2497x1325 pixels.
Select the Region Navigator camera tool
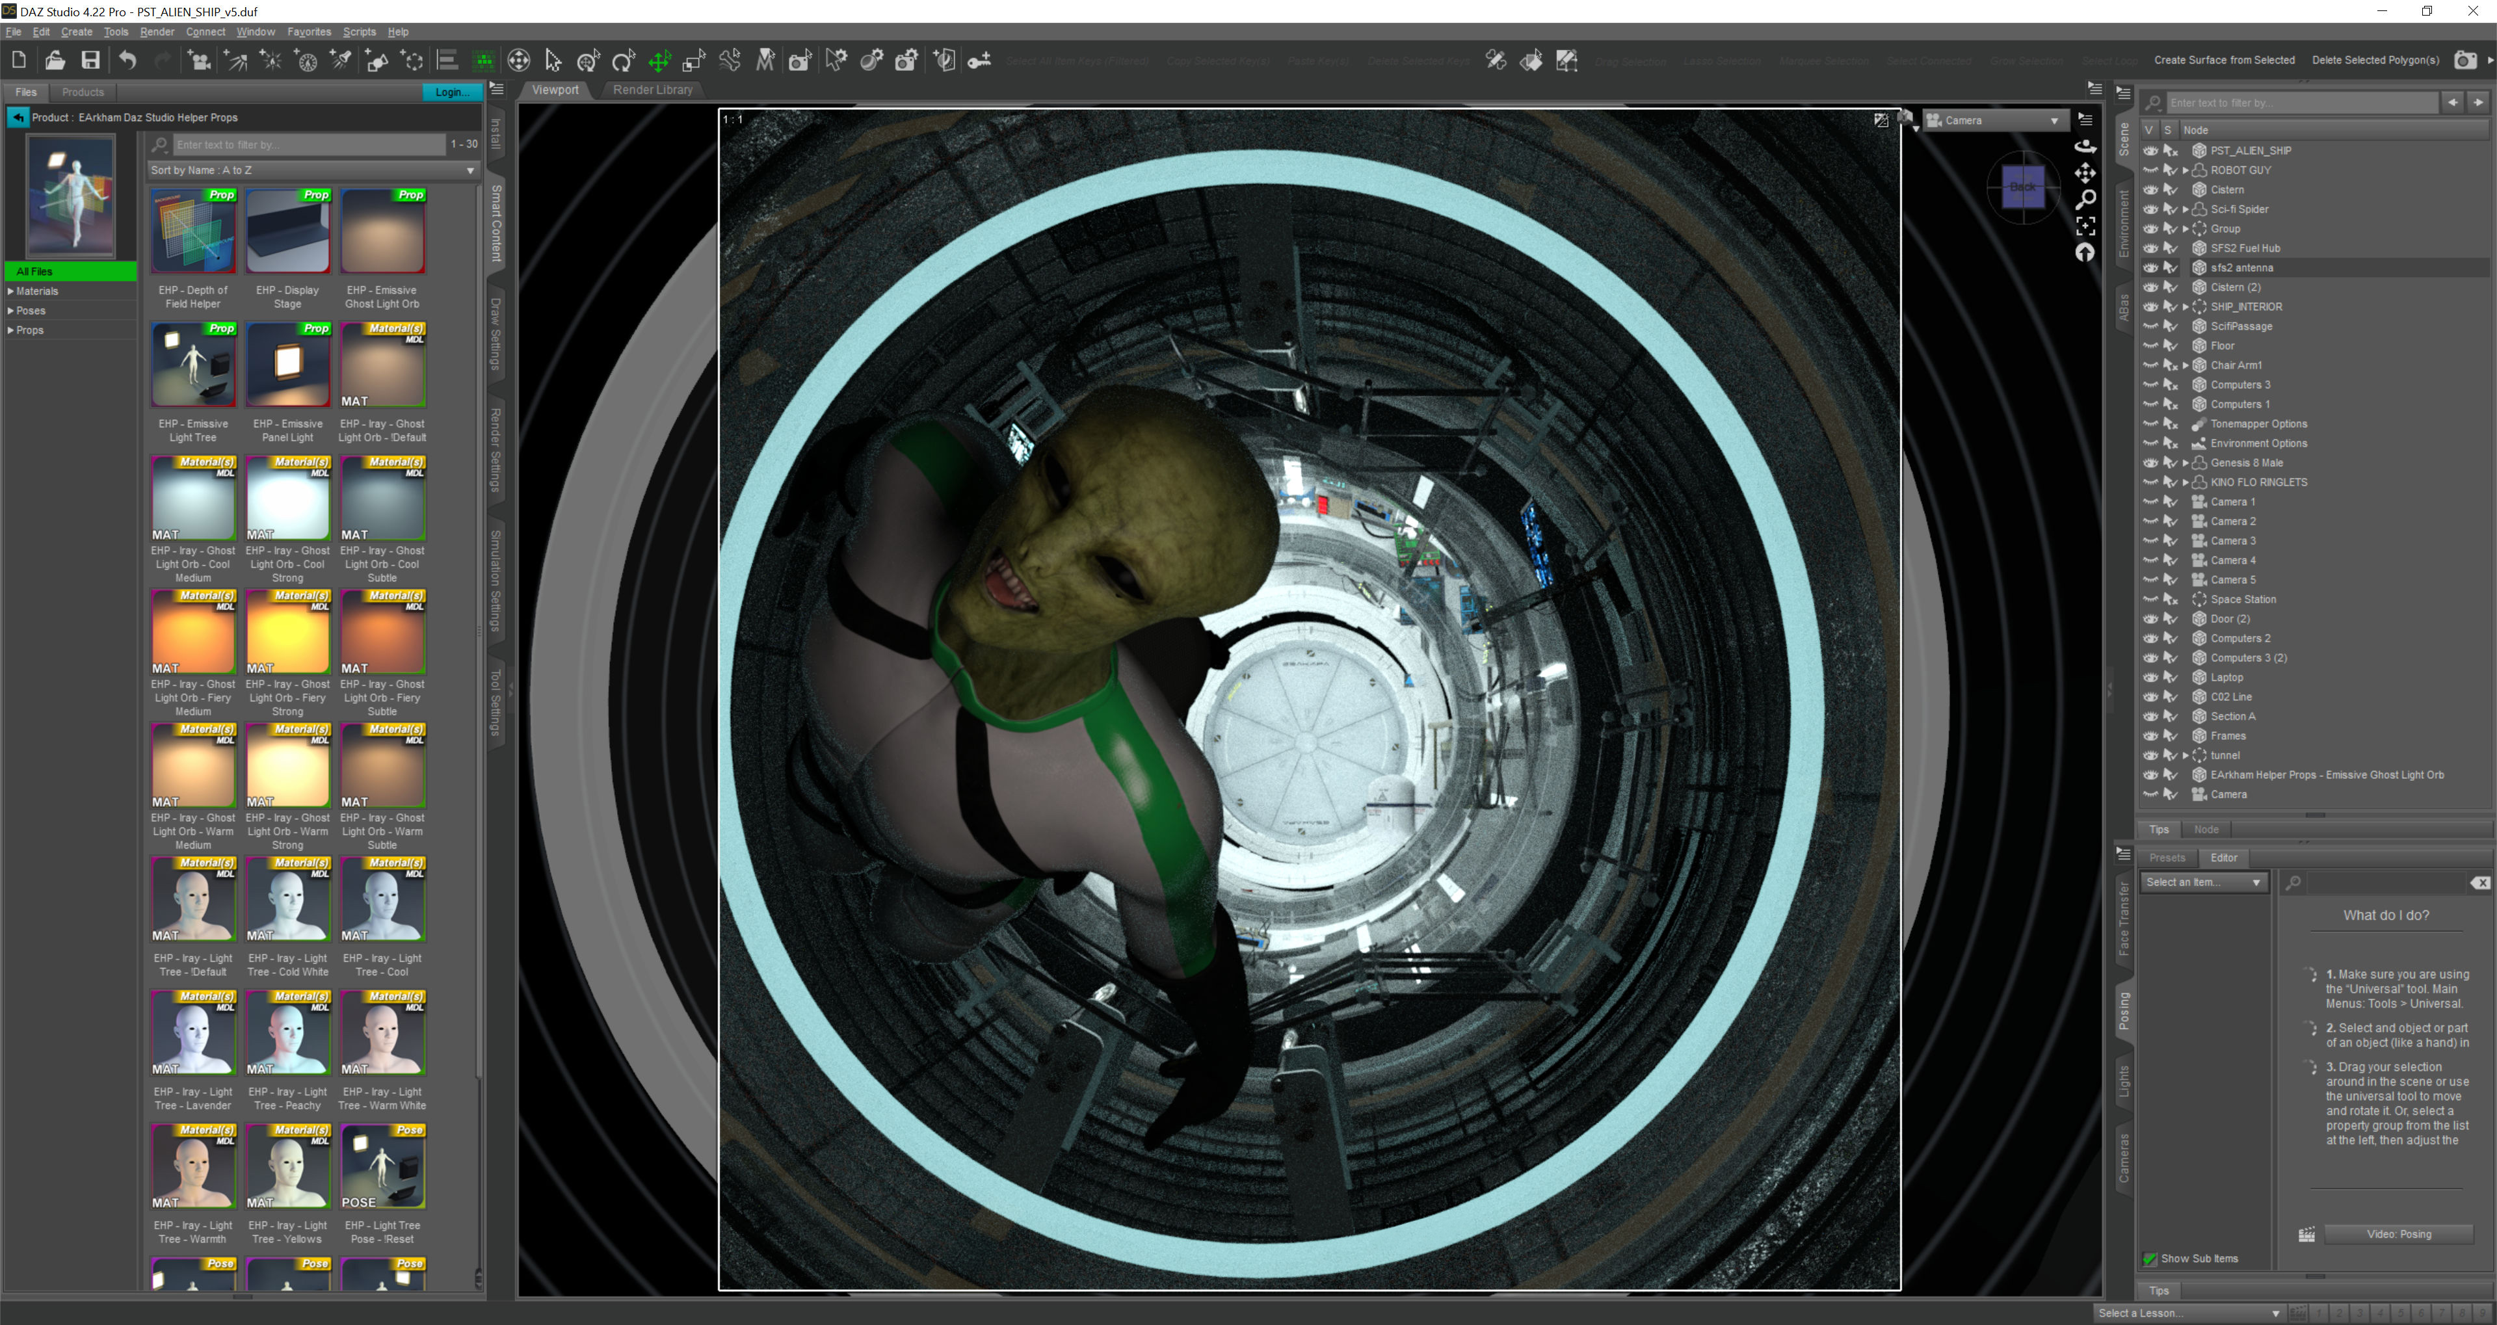click(x=800, y=60)
